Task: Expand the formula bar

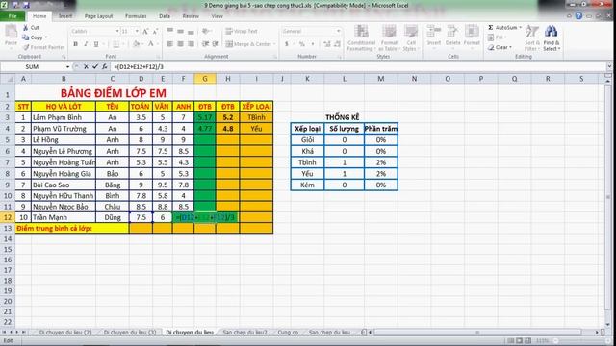Action: (609, 67)
